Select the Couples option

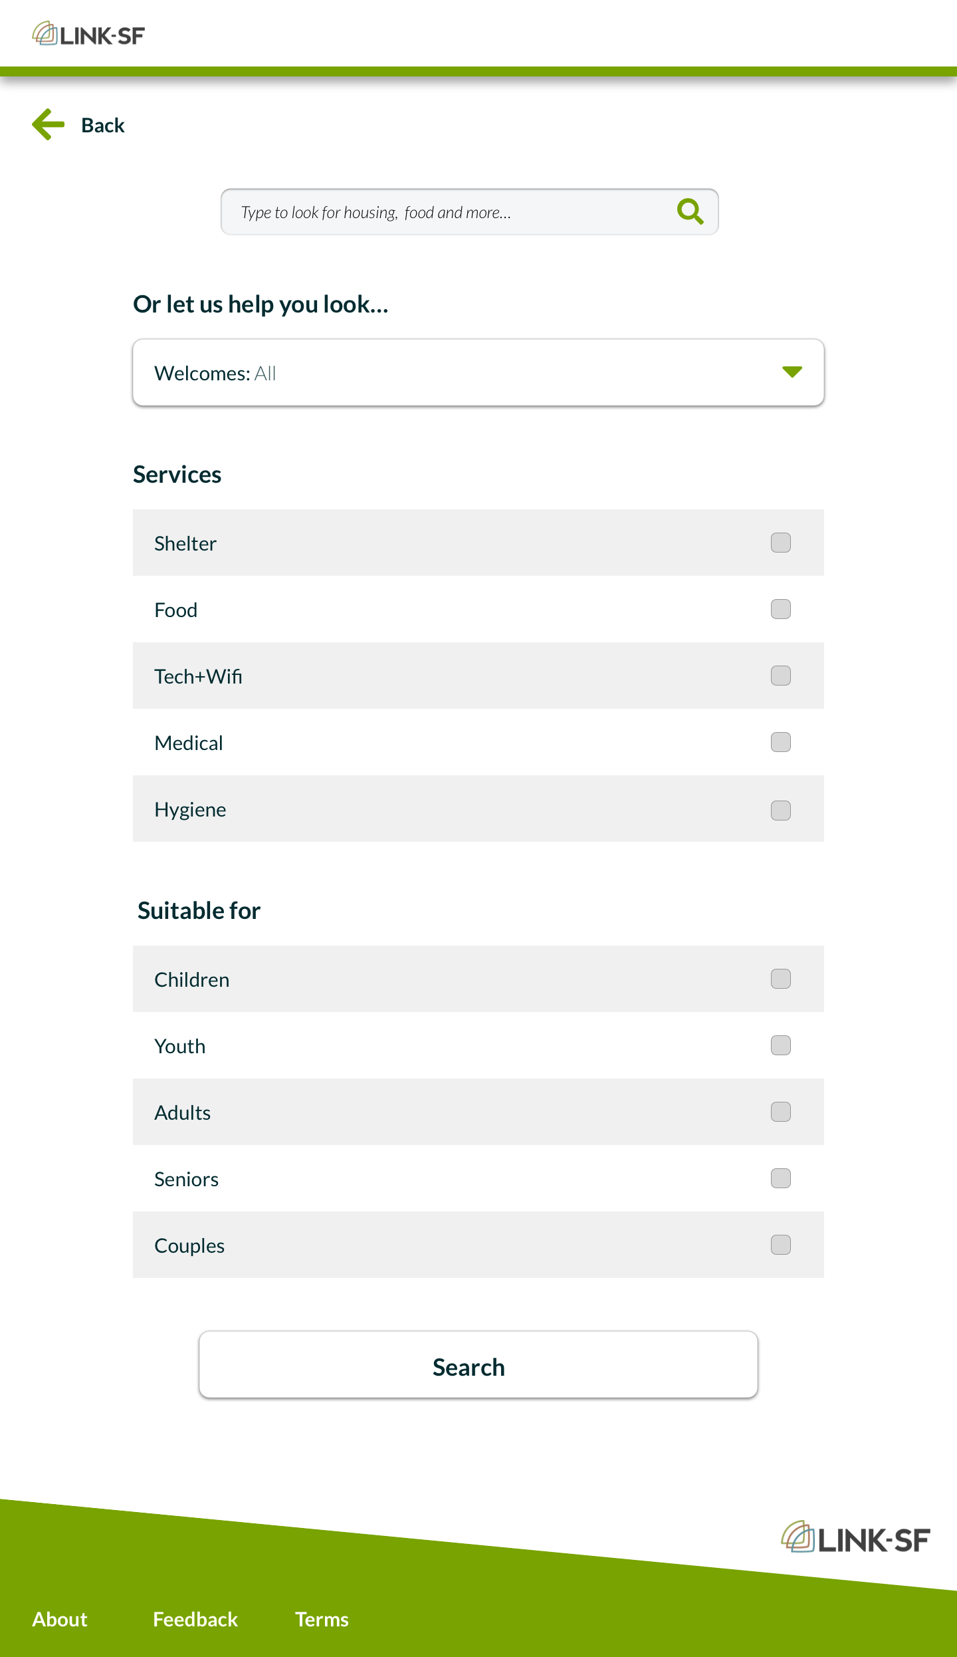(781, 1245)
